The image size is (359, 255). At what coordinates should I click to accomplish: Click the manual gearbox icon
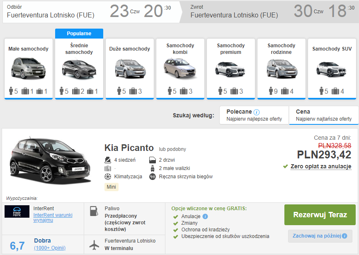(x=153, y=177)
